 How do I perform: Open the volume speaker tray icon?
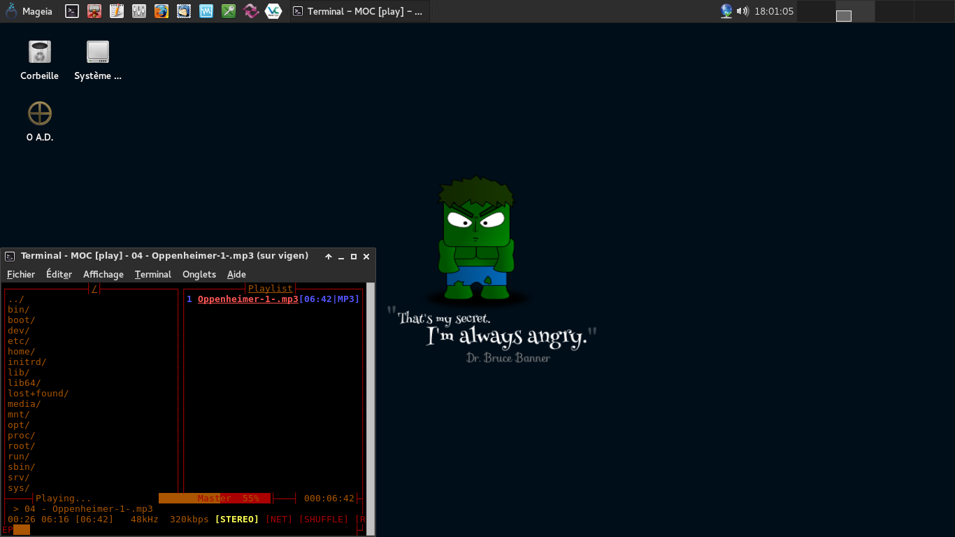(742, 11)
